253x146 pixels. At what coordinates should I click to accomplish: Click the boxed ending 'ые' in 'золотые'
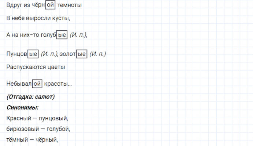(x=82, y=54)
